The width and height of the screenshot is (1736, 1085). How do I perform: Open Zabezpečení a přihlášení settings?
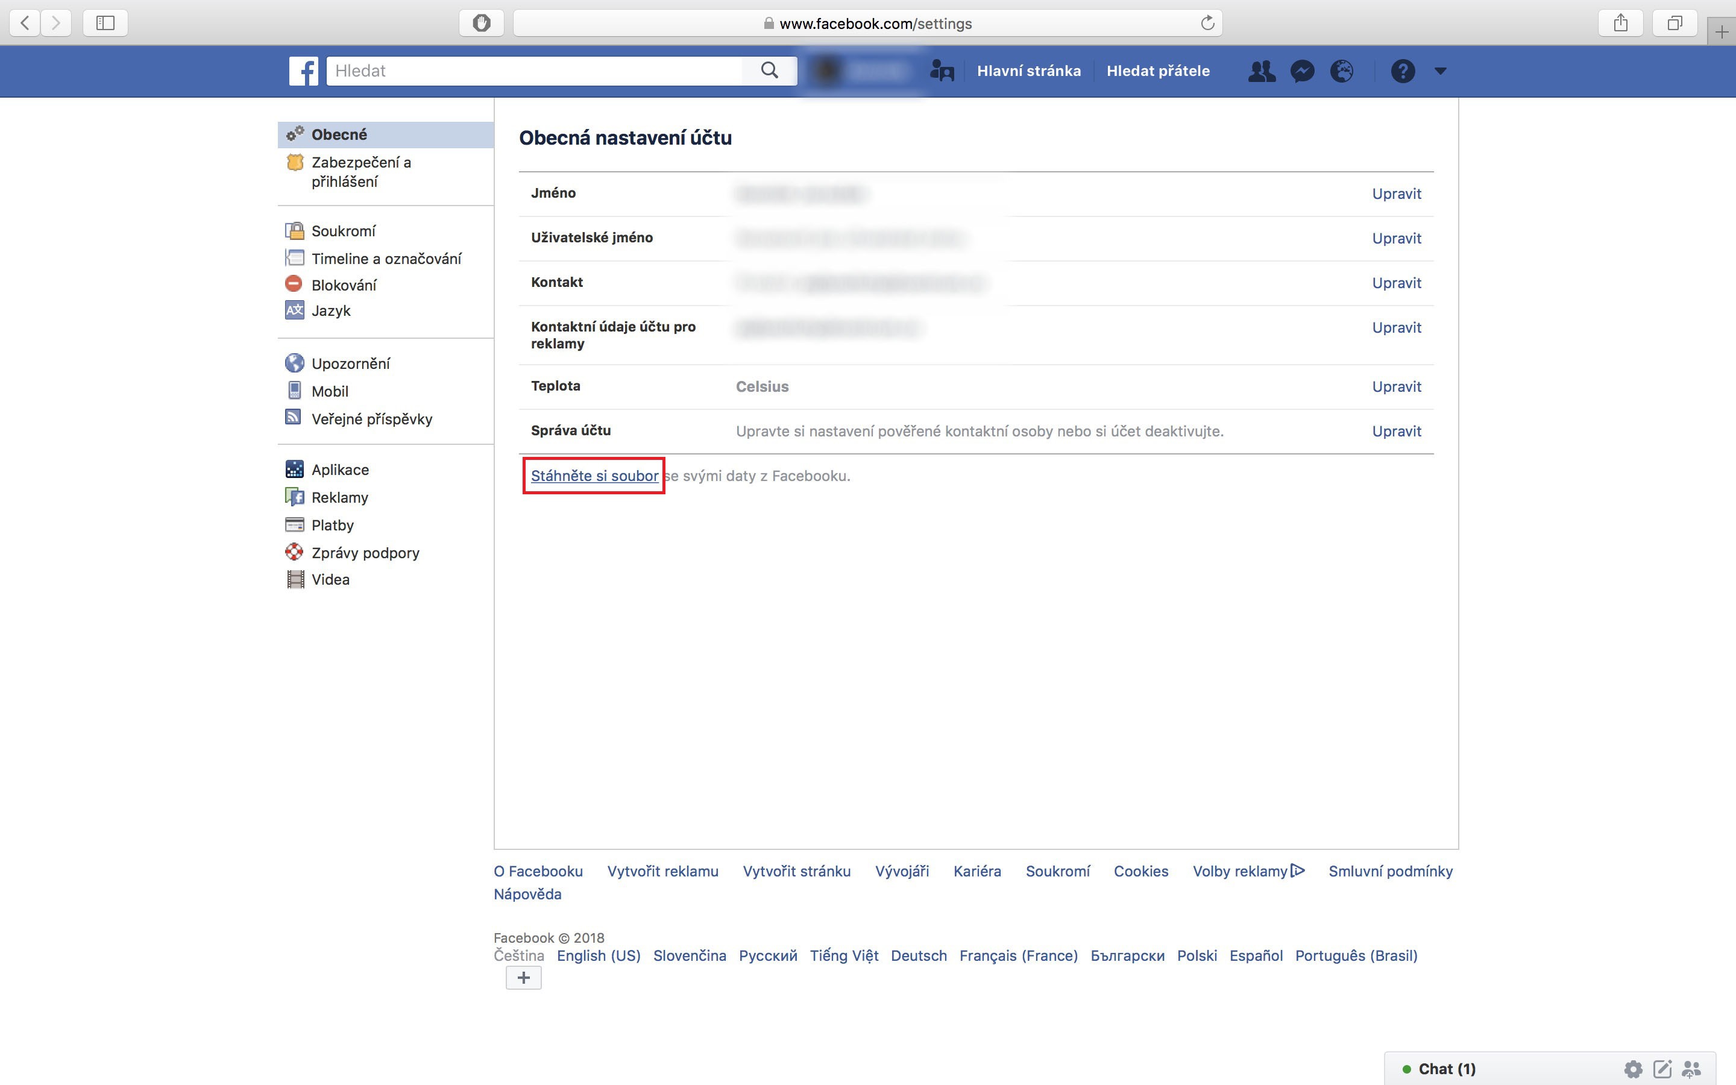coord(361,172)
